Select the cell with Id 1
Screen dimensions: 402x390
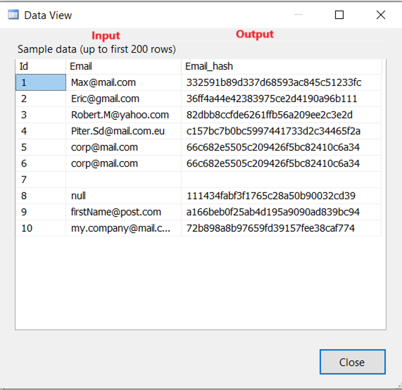click(40, 82)
